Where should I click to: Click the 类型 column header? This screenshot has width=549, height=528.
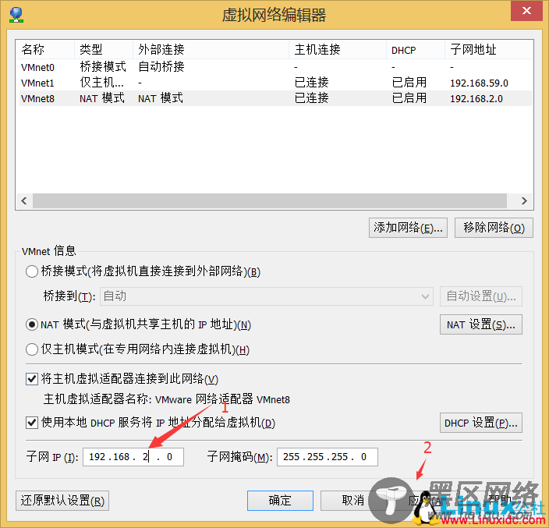pos(104,49)
